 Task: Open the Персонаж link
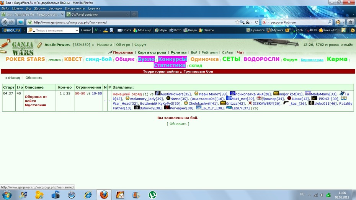[123, 52]
